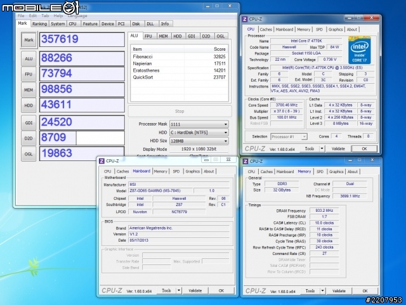
Task: Switch to the Feature tab
Action: (x=90, y=24)
